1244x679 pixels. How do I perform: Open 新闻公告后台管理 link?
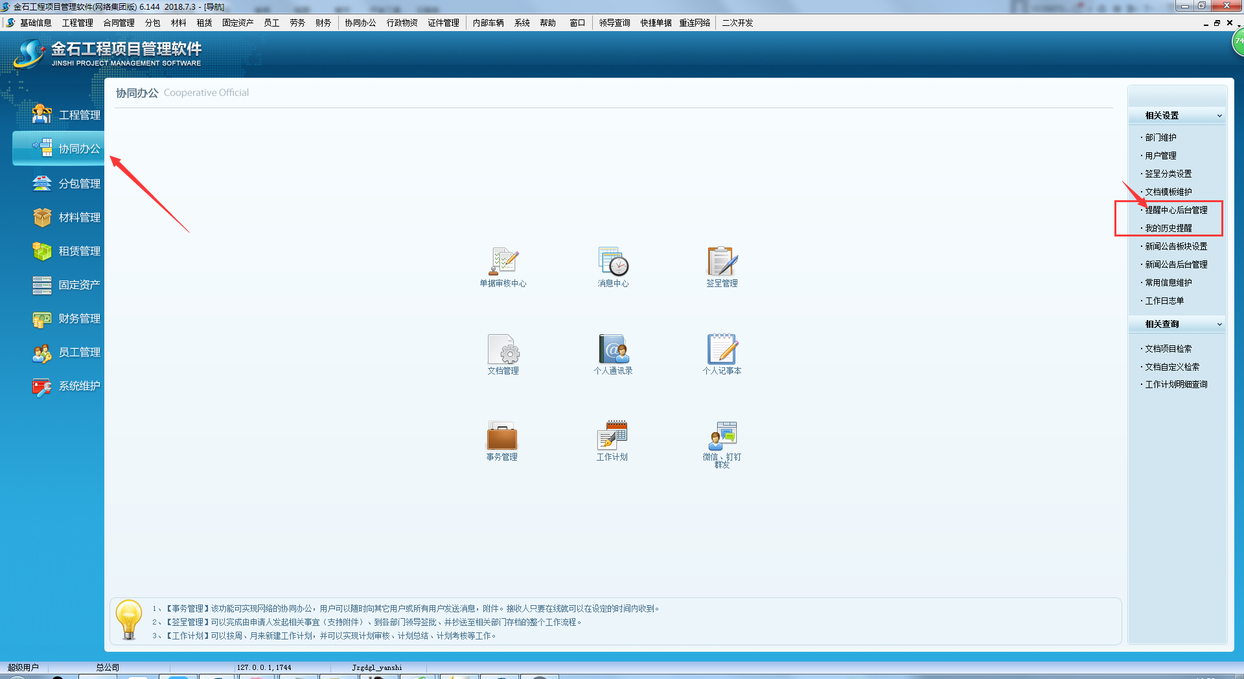click(x=1177, y=264)
